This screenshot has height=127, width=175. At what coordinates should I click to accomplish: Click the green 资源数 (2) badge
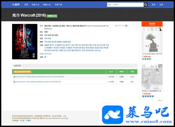pos(52,16)
